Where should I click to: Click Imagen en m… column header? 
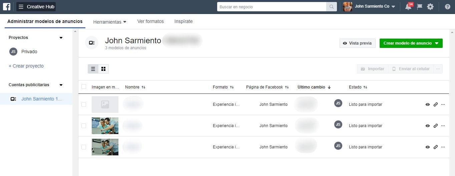click(105, 87)
